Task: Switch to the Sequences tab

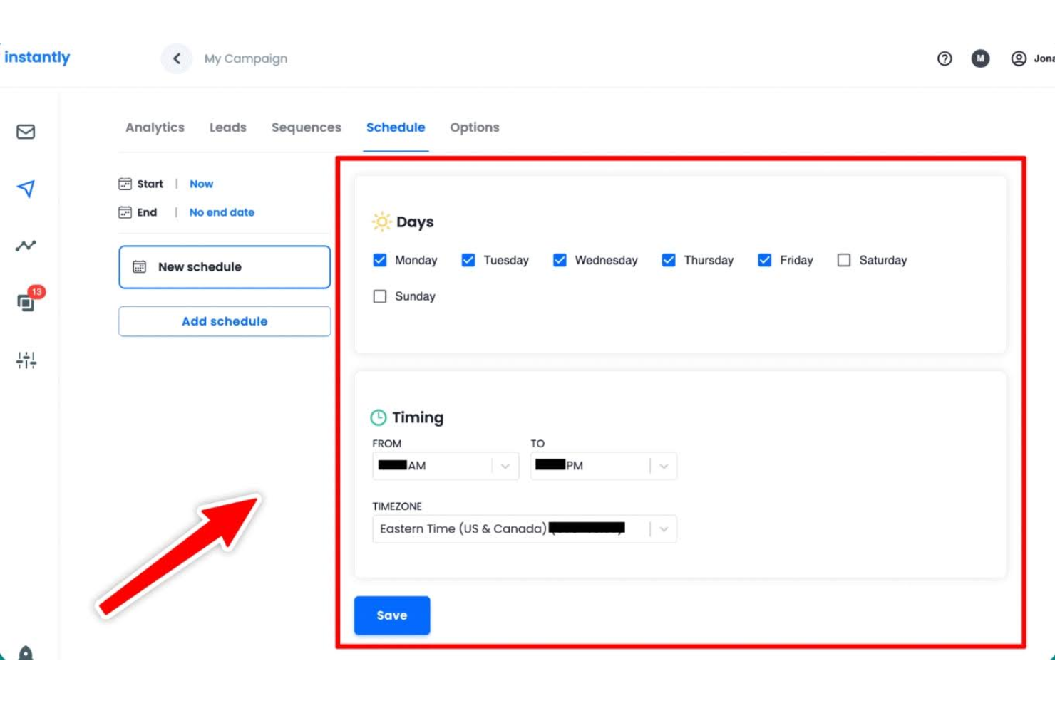Action: coord(306,127)
